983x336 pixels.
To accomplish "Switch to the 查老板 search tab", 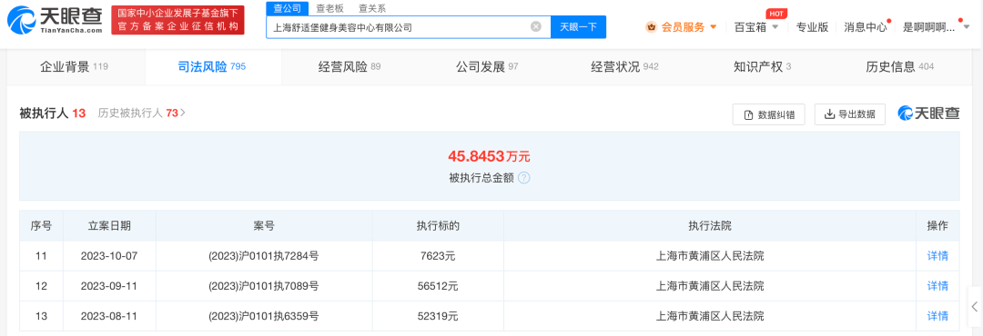I will coord(329,8).
